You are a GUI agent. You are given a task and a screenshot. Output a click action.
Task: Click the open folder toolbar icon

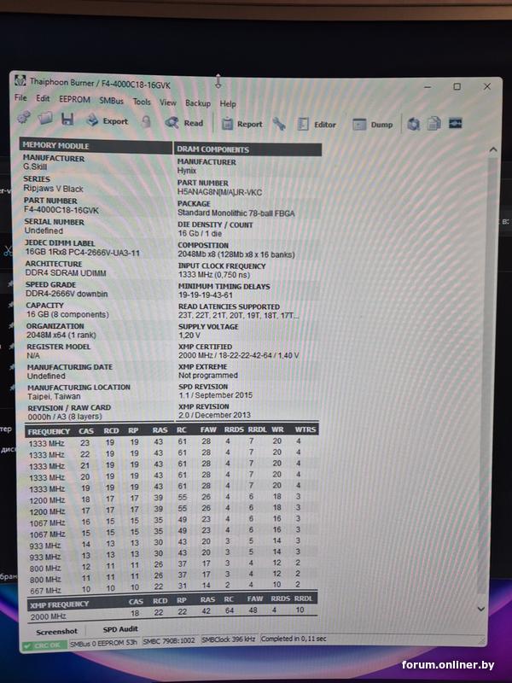coord(45,118)
